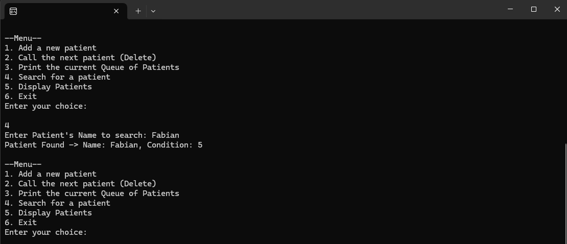
Task: Expand the new-tab profile dropdown chevron
Action: (153, 11)
